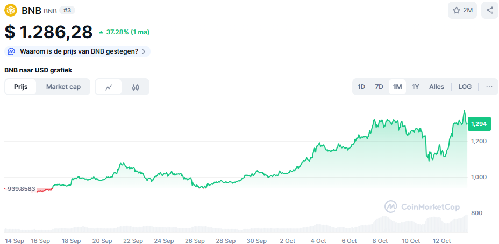This screenshot has height=244, width=499.
Task: Click the AI insight icon beside Waarom question
Action: coord(12,51)
